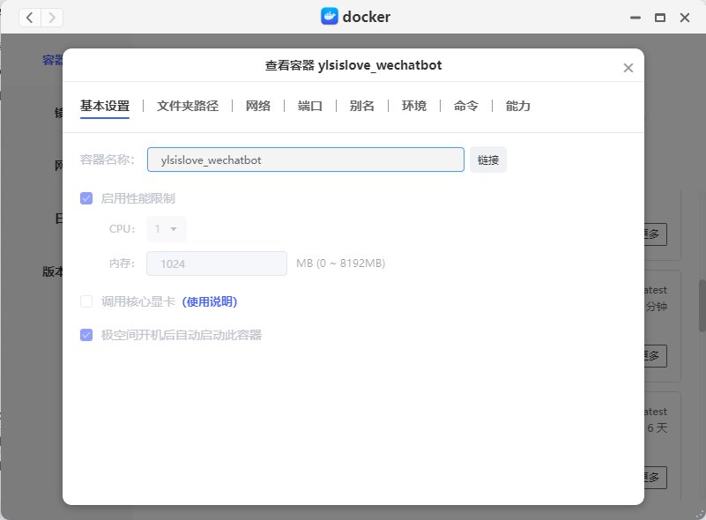Maximize the docker window
The image size is (706, 520).
coord(659,18)
